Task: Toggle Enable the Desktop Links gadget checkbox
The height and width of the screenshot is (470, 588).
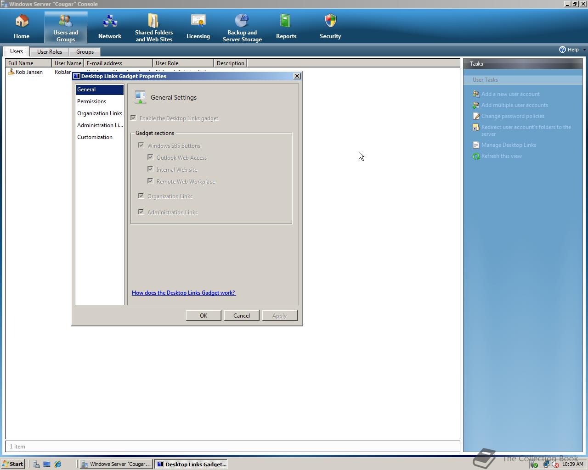Action: (x=133, y=118)
